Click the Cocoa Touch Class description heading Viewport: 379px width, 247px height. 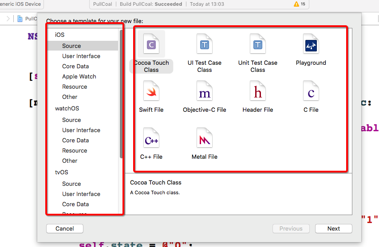pyautogui.click(x=156, y=183)
